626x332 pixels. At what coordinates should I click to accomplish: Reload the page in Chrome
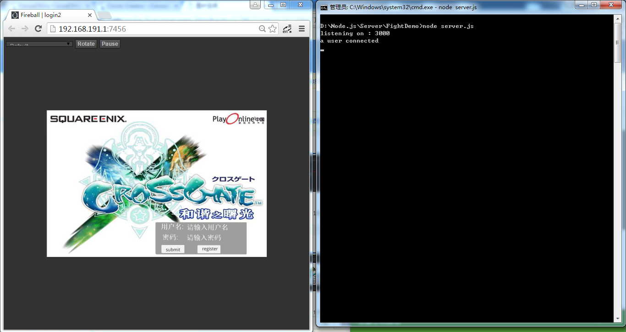38,29
